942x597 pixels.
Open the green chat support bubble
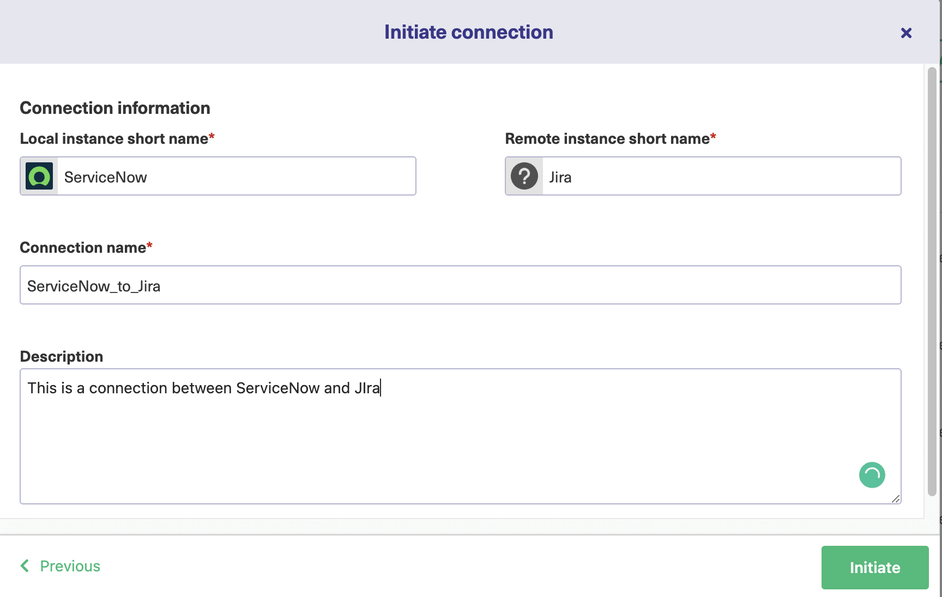[872, 475]
